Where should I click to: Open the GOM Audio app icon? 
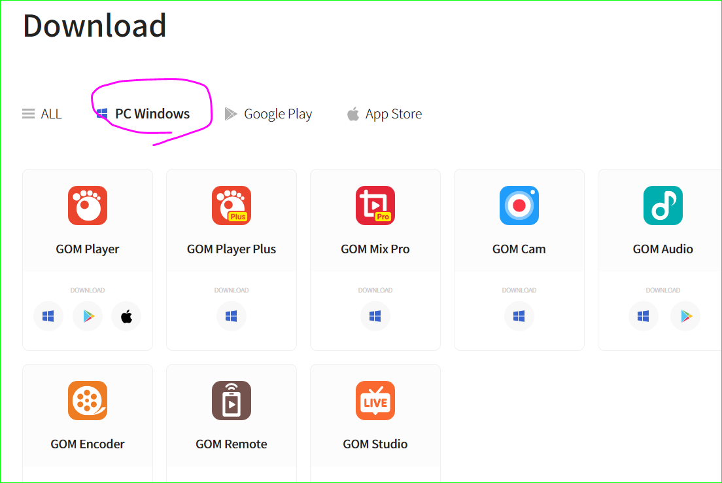tap(663, 206)
